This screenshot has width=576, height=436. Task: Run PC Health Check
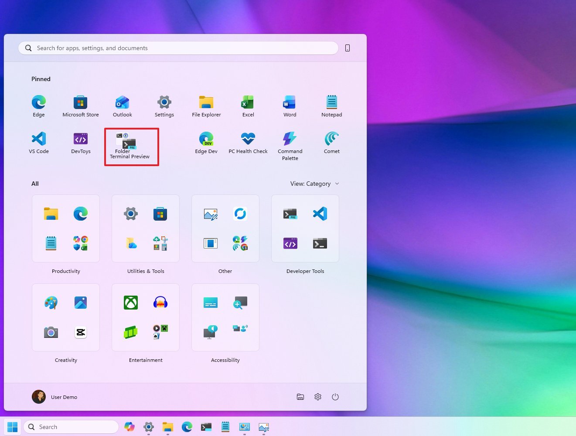click(x=248, y=141)
